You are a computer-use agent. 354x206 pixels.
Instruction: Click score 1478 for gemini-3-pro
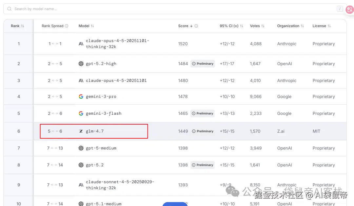pos(183,96)
